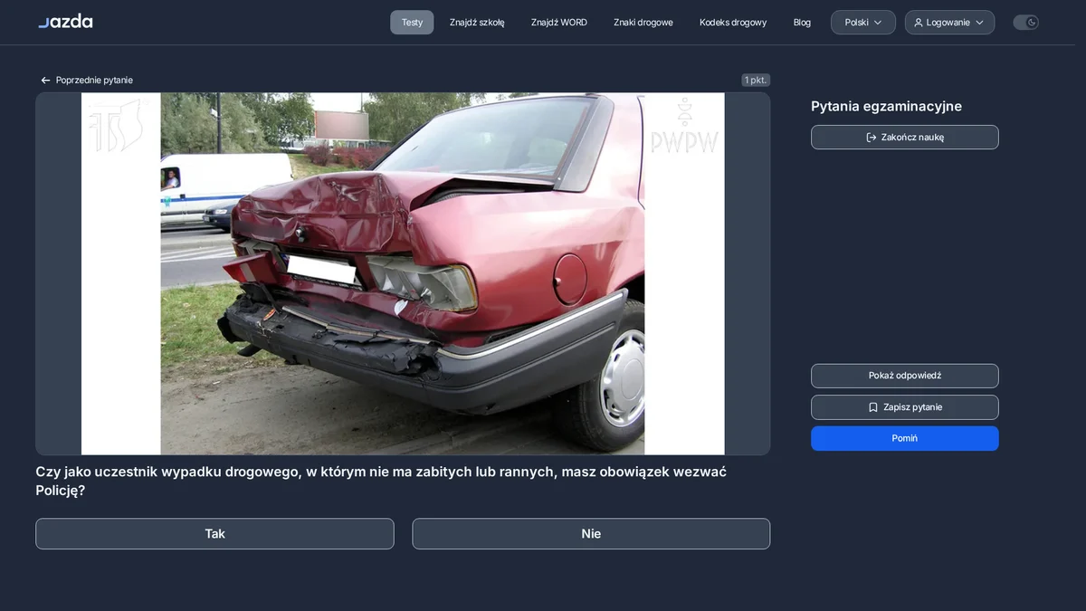Click Pokaż odpowiedź button
The height and width of the screenshot is (611, 1086).
[x=905, y=376]
